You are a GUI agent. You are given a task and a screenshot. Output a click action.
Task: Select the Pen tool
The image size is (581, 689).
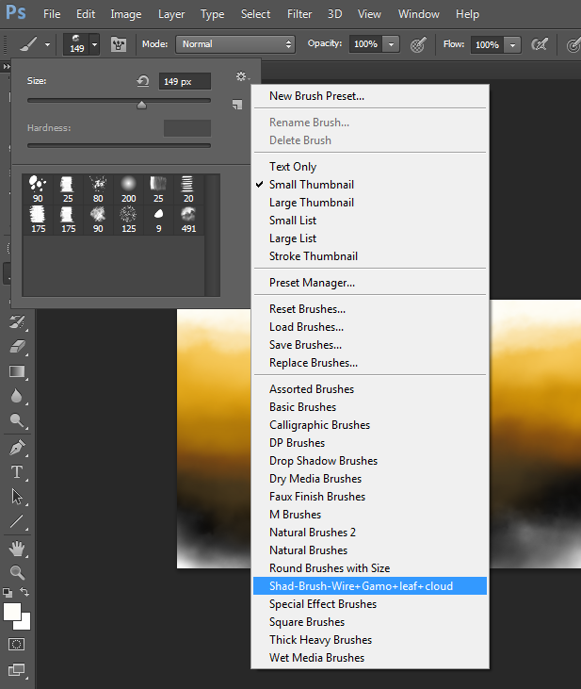click(17, 447)
